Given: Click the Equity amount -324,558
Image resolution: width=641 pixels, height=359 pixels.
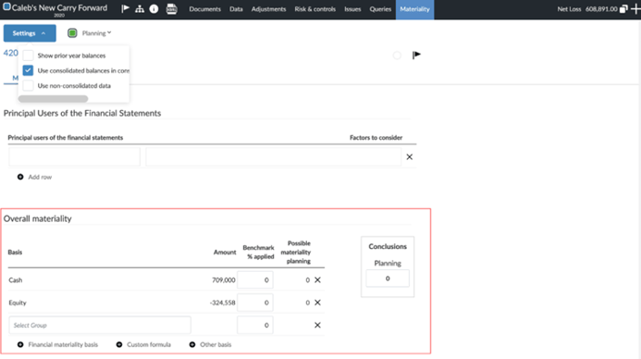Looking at the screenshot, I should click(x=222, y=303).
